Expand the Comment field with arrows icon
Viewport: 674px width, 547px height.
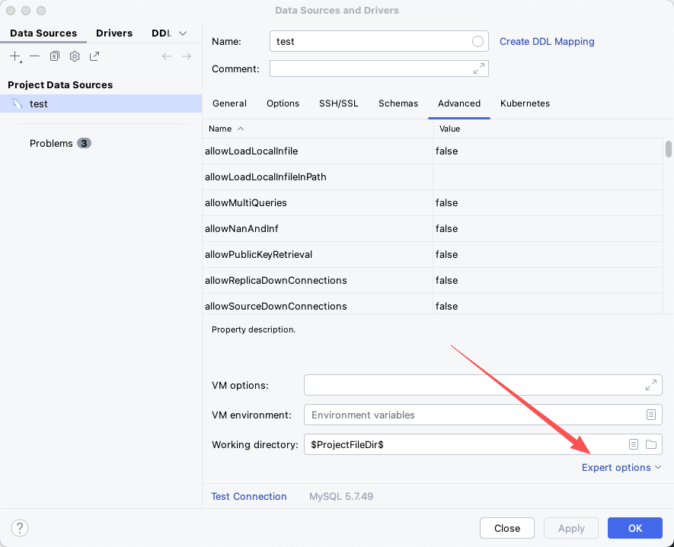479,68
